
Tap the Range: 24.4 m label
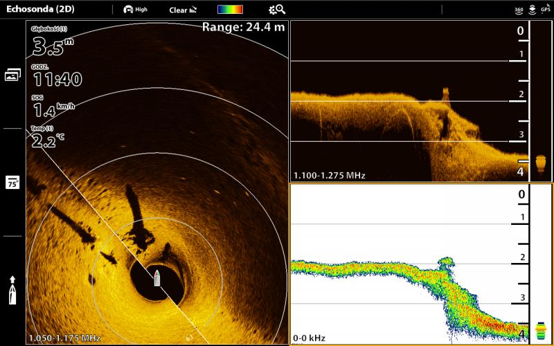click(x=243, y=28)
